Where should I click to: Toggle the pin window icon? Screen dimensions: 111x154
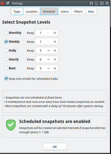pyautogui.click(x=8, y=3)
